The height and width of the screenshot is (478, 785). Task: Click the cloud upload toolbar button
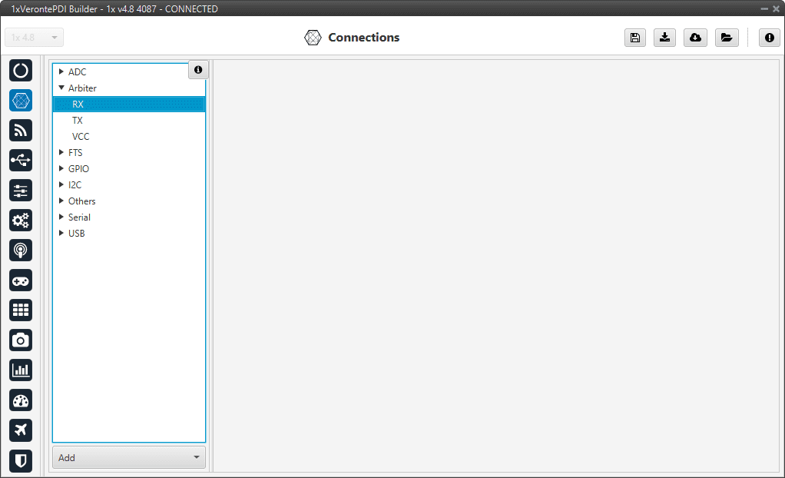pos(695,38)
